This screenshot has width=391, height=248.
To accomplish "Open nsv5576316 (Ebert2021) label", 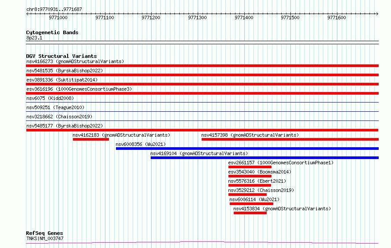I will coord(257,181).
